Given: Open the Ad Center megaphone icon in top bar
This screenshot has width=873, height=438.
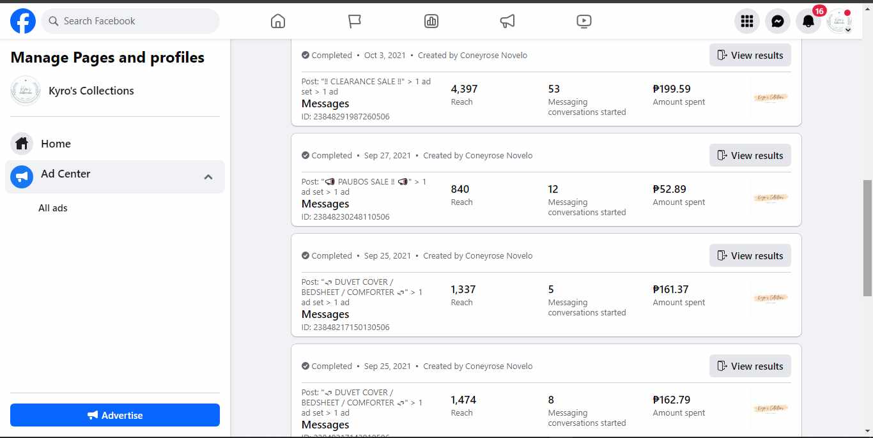Looking at the screenshot, I should (507, 21).
